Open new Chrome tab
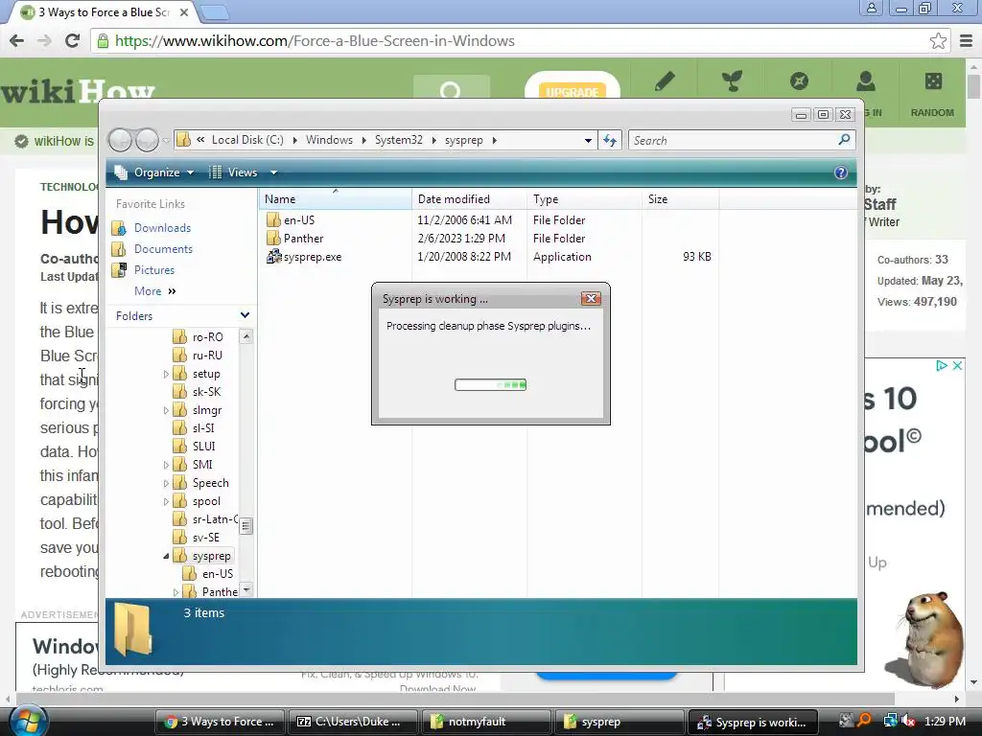The height and width of the screenshot is (736, 982). 215,12
